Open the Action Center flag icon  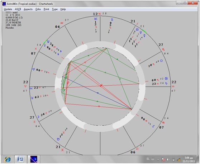[163, 159]
